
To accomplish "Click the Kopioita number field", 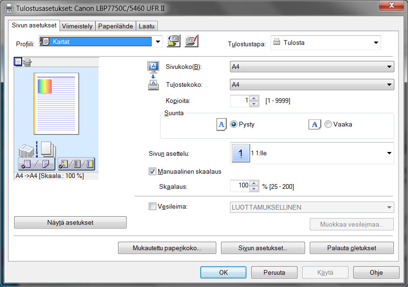I will pyautogui.click(x=240, y=101).
